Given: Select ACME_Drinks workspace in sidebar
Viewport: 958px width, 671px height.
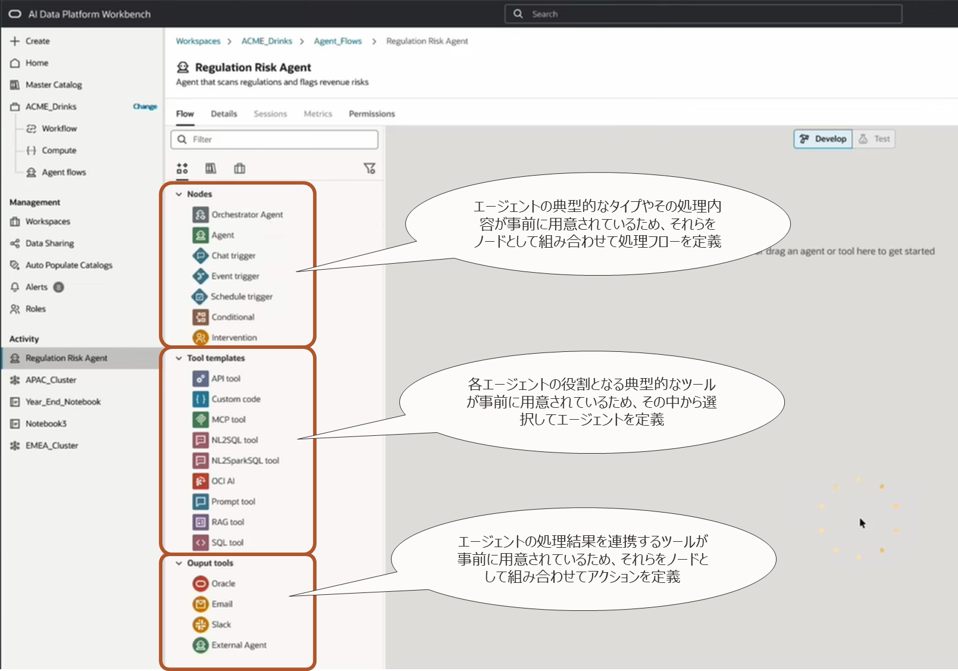Looking at the screenshot, I should click(43, 107).
